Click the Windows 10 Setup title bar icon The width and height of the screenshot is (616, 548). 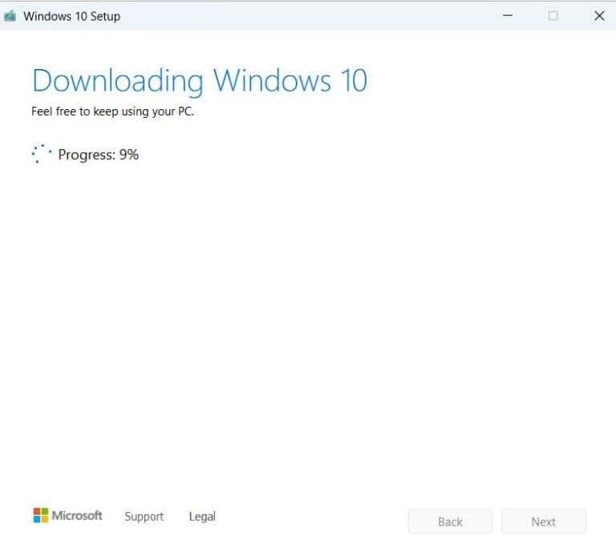pyautogui.click(x=10, y=16)
